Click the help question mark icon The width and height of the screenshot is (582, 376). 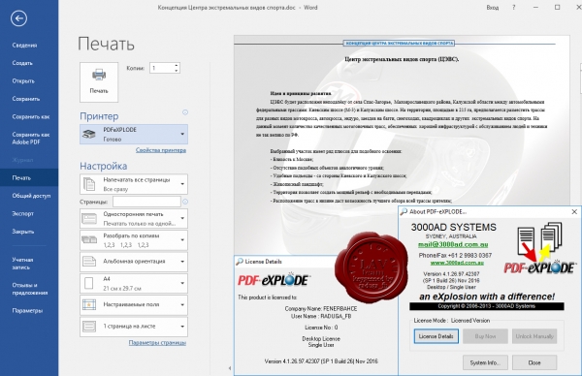pyautogui.click(x=514, y=8)
